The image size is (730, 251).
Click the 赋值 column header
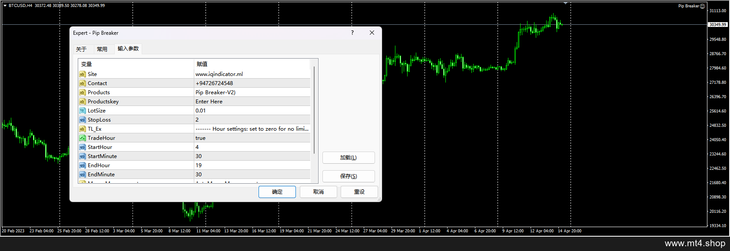252,64
